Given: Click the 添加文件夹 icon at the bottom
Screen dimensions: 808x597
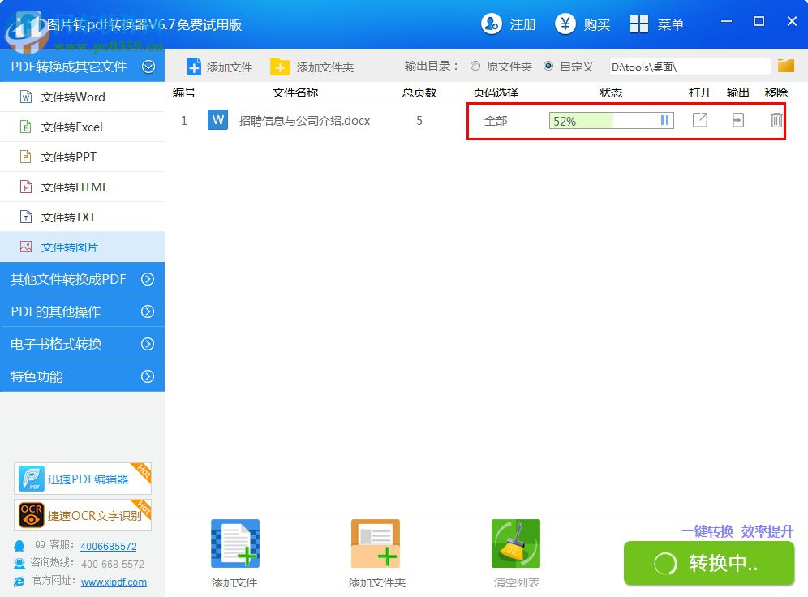Looking at the screenshot, I should [376, 543].
